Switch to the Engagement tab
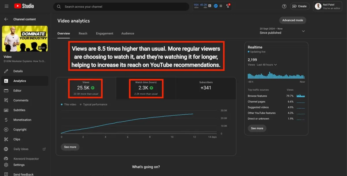This screenshot has height=176, width=347. pyautogui.click(x=104, y=33)
